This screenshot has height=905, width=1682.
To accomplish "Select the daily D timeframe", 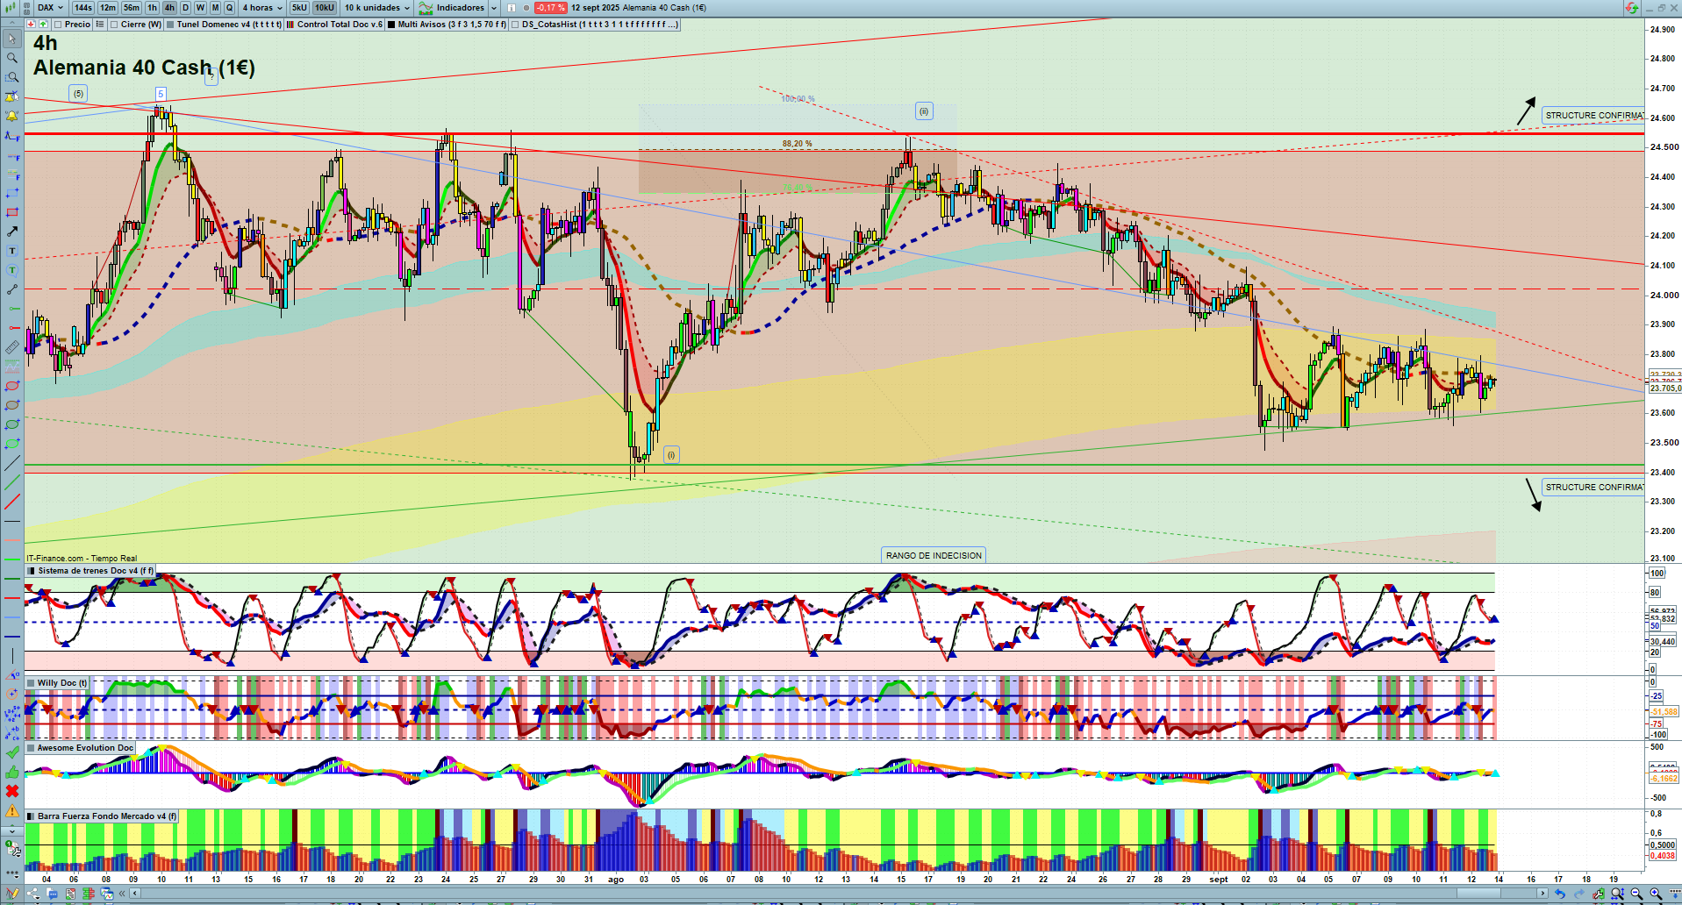I will 185,8.
